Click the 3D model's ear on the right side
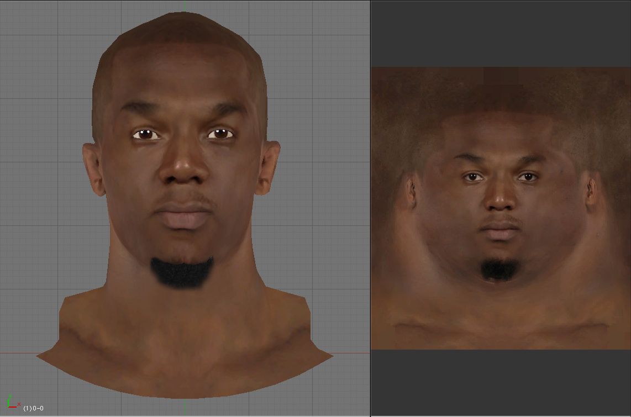 point(271,166)
